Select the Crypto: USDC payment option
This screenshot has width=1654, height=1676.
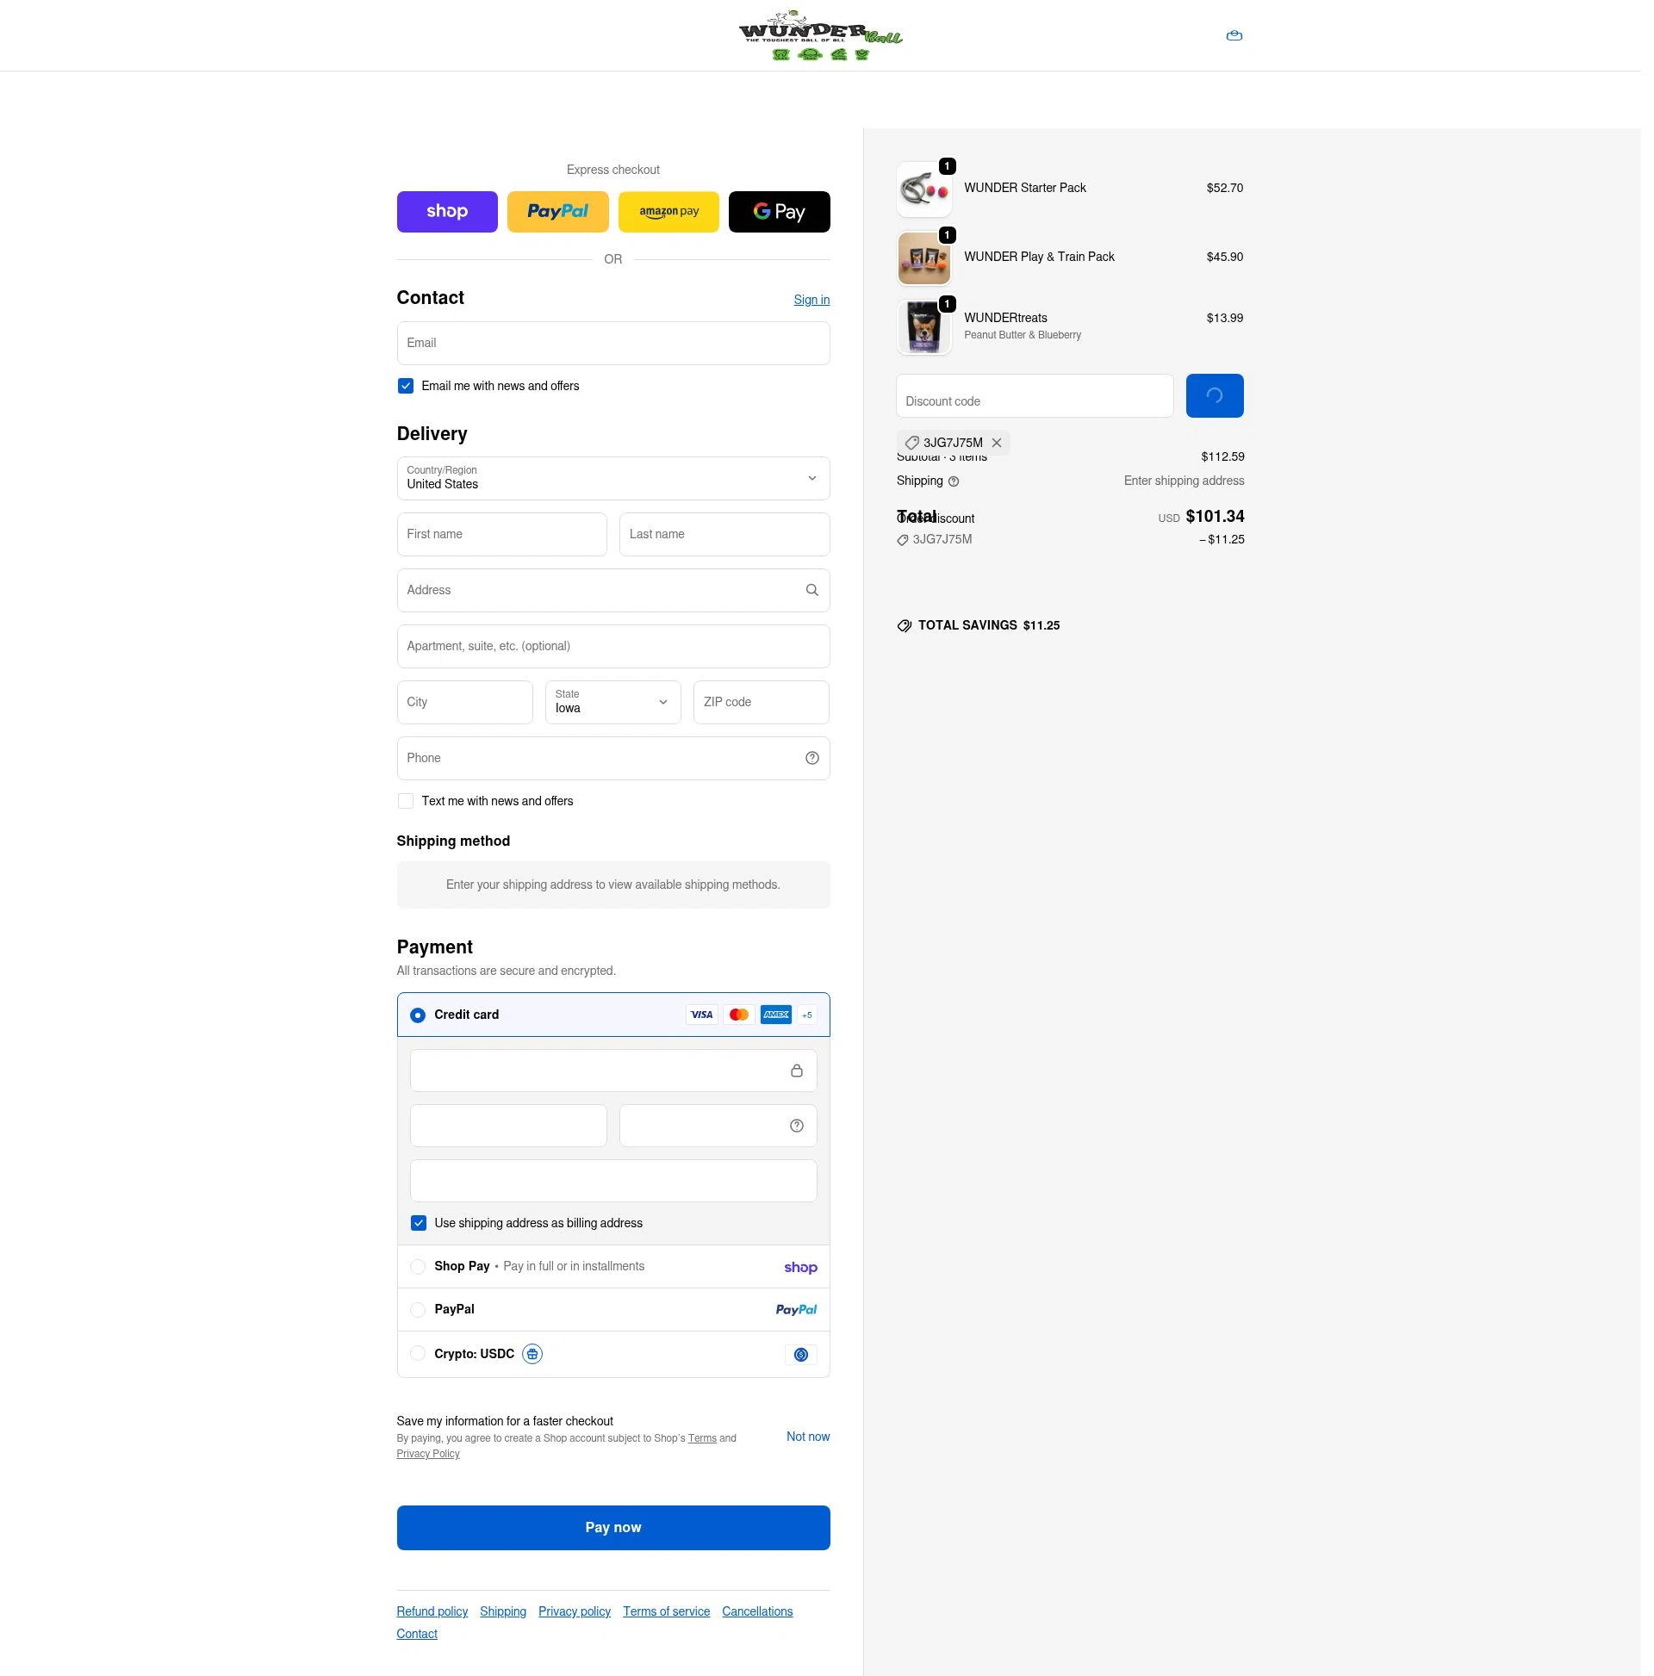tap(418, 1353)
